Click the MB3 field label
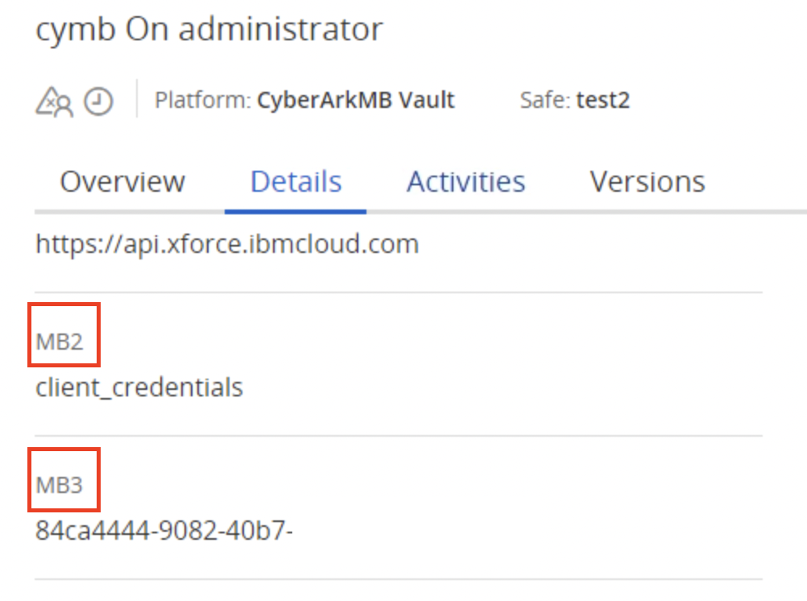This screenshot has height=601, width=807. [x=60, y=485]
